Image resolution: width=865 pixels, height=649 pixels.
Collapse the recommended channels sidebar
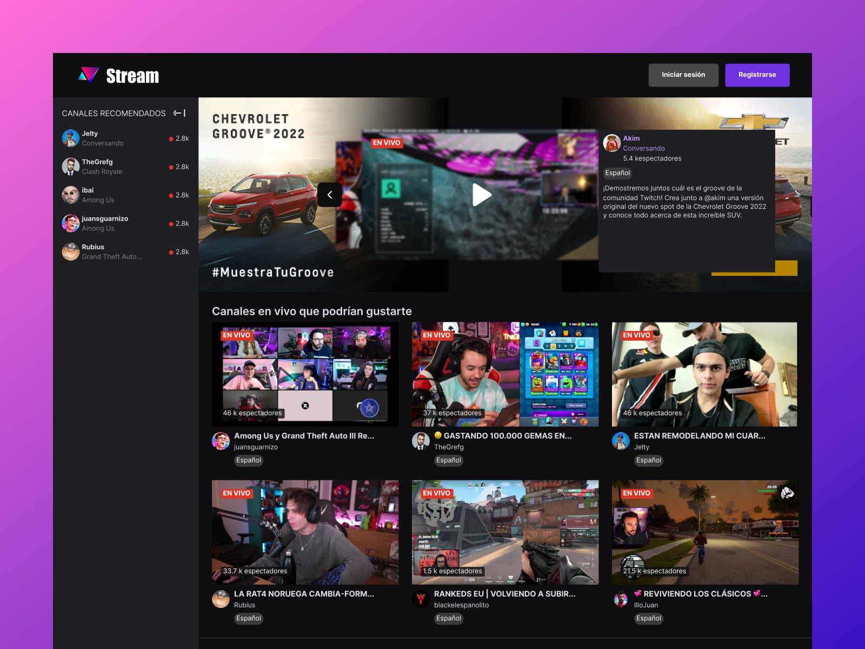179,113
